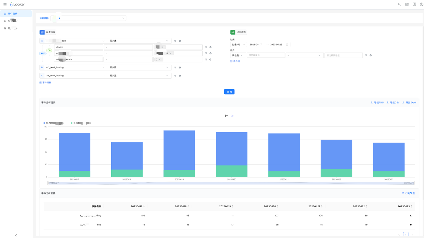Click the Looker logo

click(17, 4)
